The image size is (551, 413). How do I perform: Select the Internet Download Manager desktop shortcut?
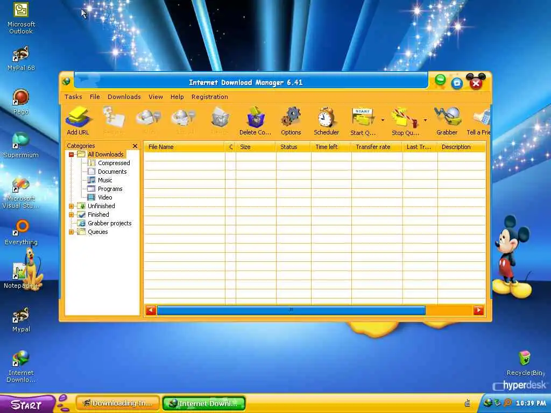click(x=21, y=367)
